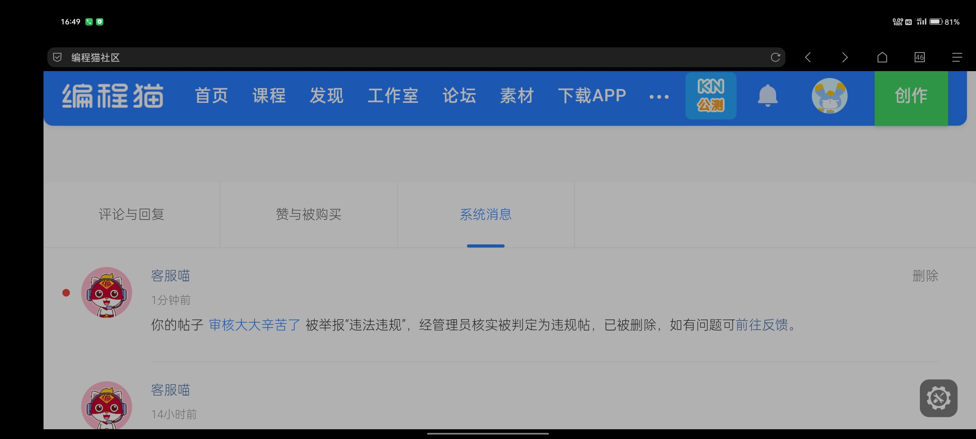The width and height of the screenshot is (976, 439).
Task: Open the 工作室 menu item
Action: 393,96
